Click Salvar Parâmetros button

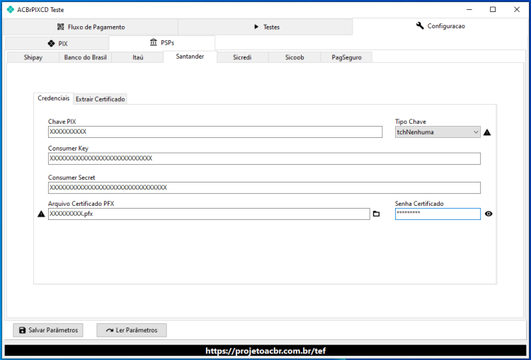[48, 330]
